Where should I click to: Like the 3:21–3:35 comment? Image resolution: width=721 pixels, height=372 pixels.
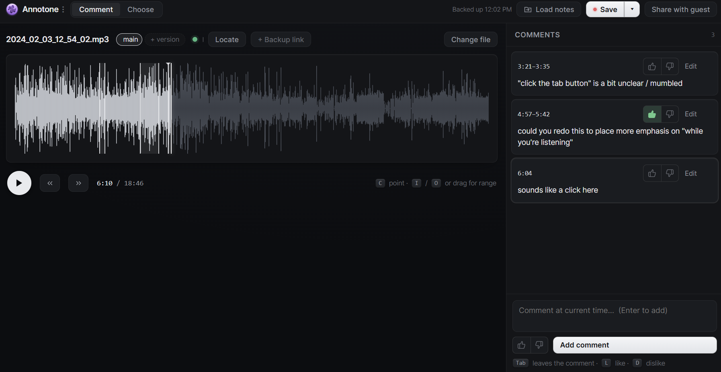click(x=652, y=66)
